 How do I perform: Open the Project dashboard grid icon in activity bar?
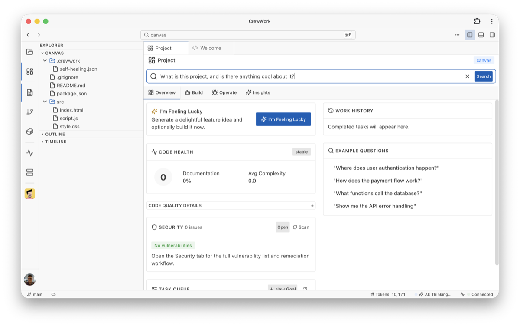point(29,72)
